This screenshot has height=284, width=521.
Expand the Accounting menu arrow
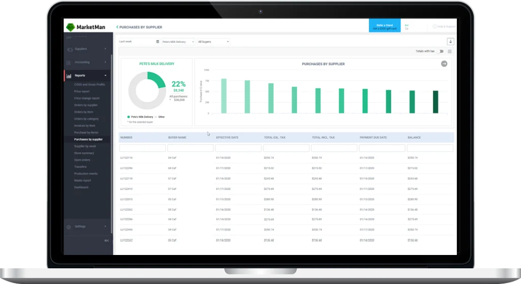coord(105,62)
